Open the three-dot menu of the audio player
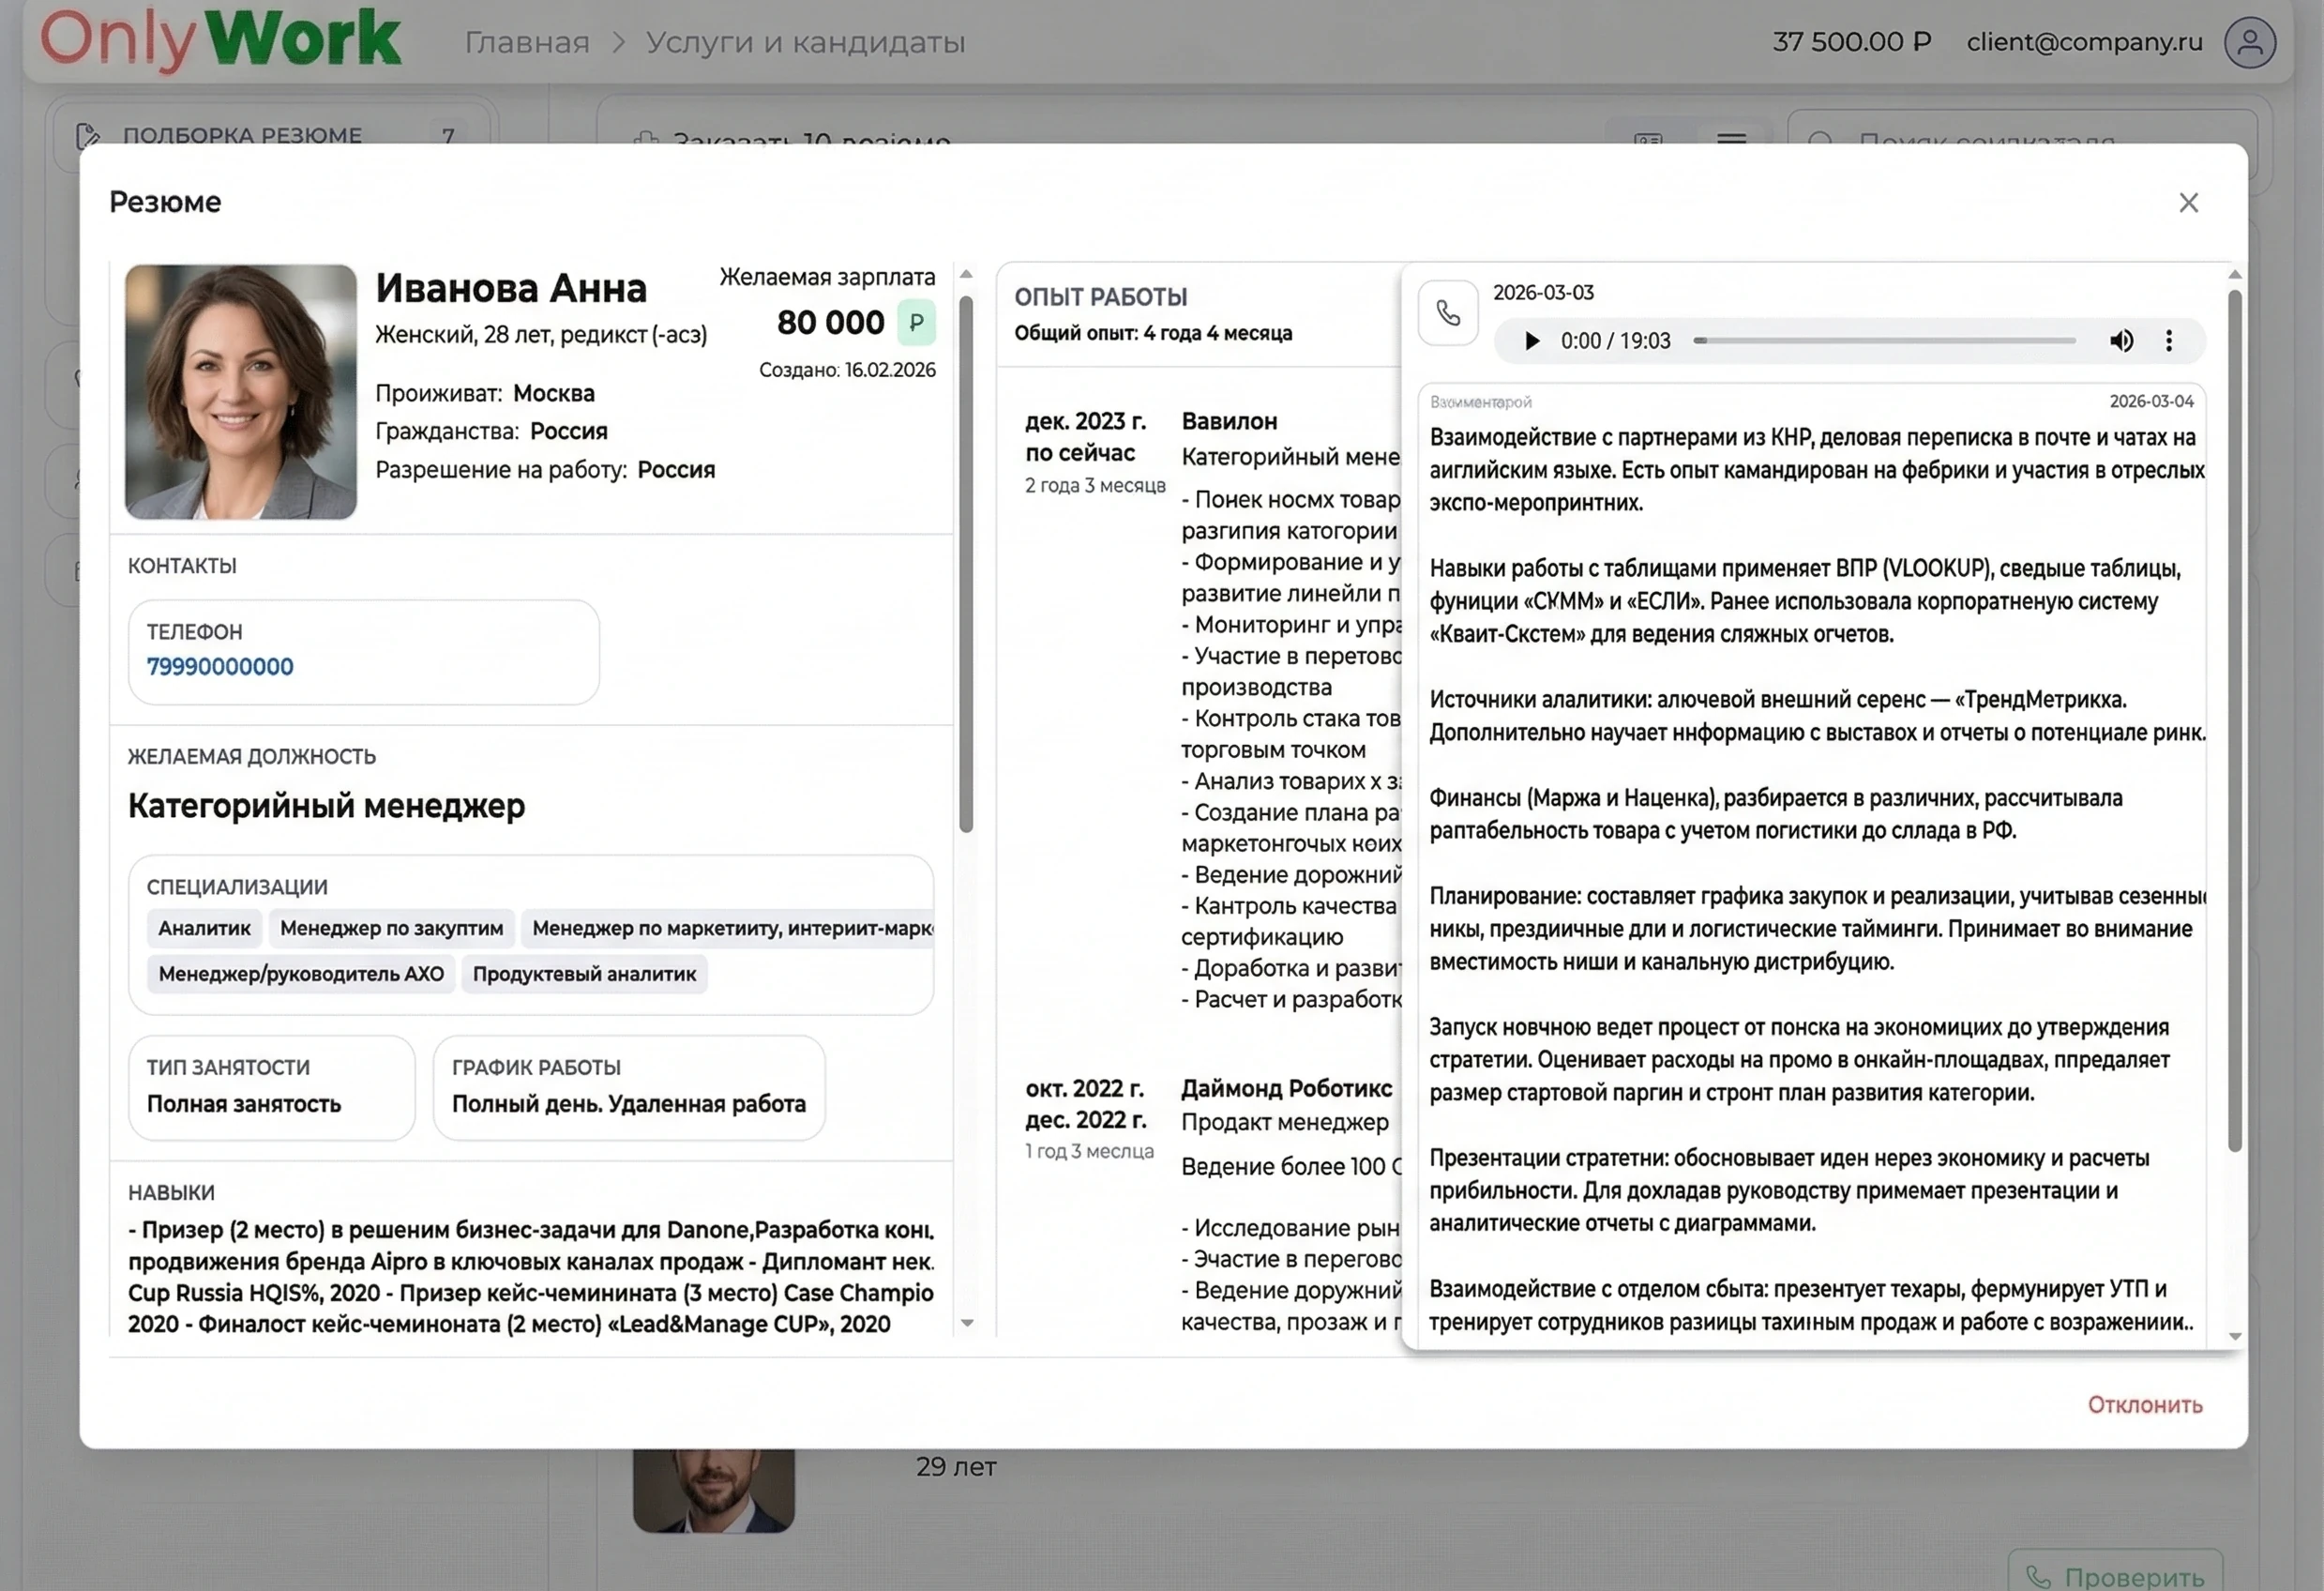 2170,341
